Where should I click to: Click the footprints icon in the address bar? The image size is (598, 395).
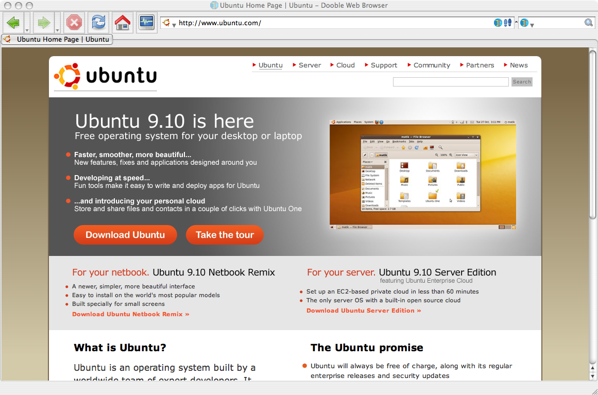click(x=508, y=23)
